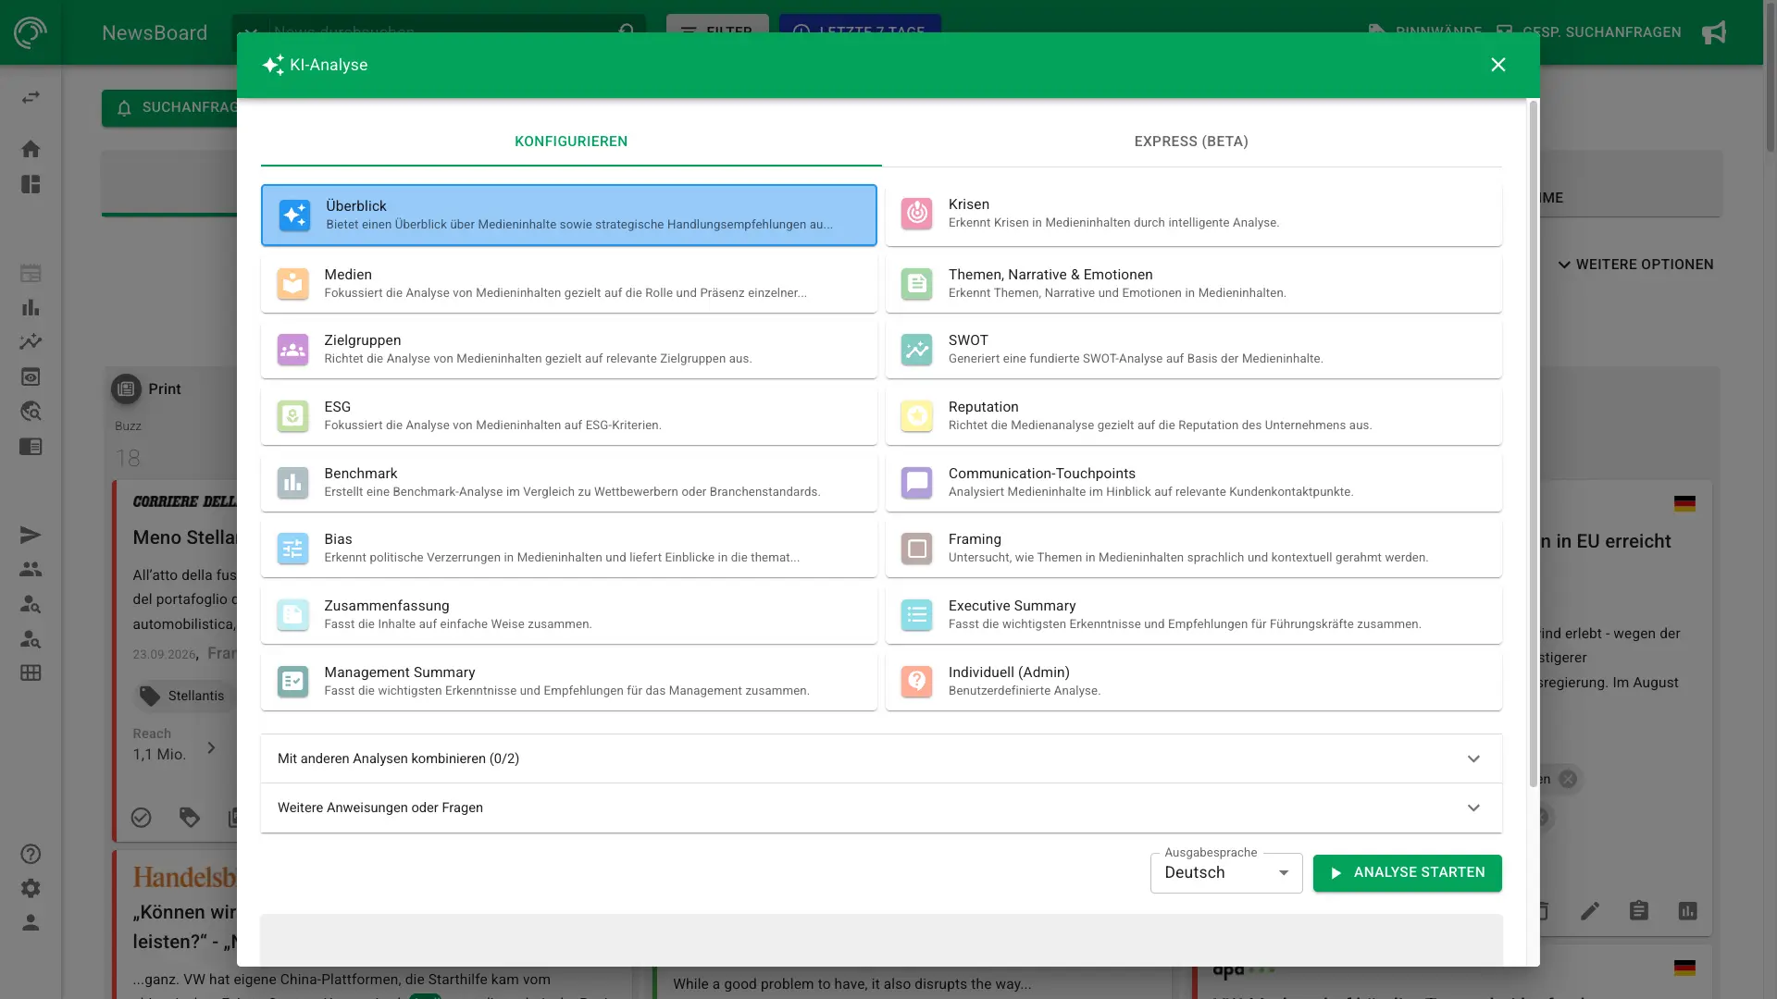The image size is (1777, 999).
Task: Select the Bias sliders icon
Action: (x=292, y=549)
